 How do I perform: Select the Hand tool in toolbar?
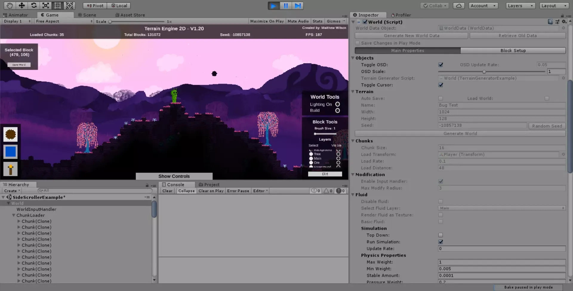coord(10,5)
